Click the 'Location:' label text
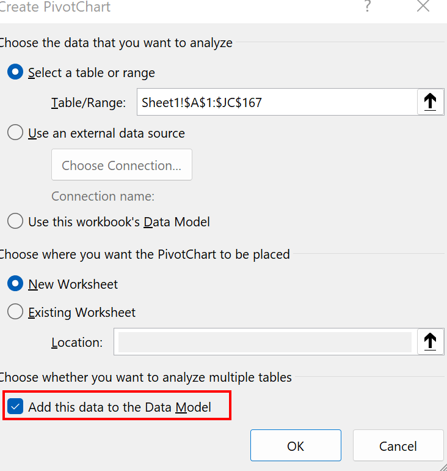 [77, 343]
